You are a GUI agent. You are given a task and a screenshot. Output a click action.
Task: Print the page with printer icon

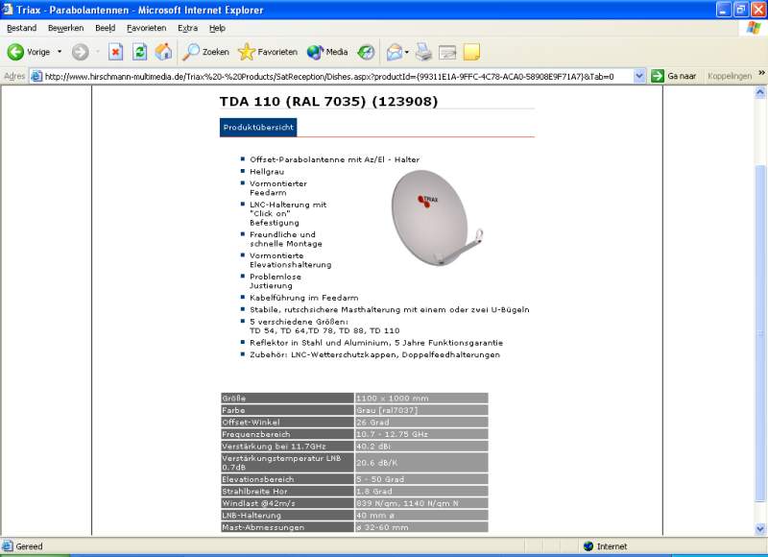click(423, 52)
